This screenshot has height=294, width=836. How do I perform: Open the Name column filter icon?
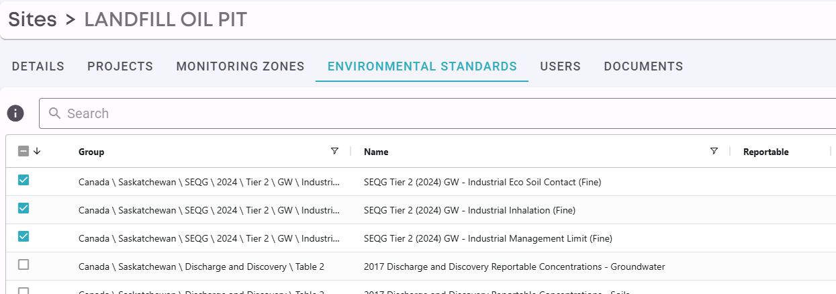pos(714,151)
